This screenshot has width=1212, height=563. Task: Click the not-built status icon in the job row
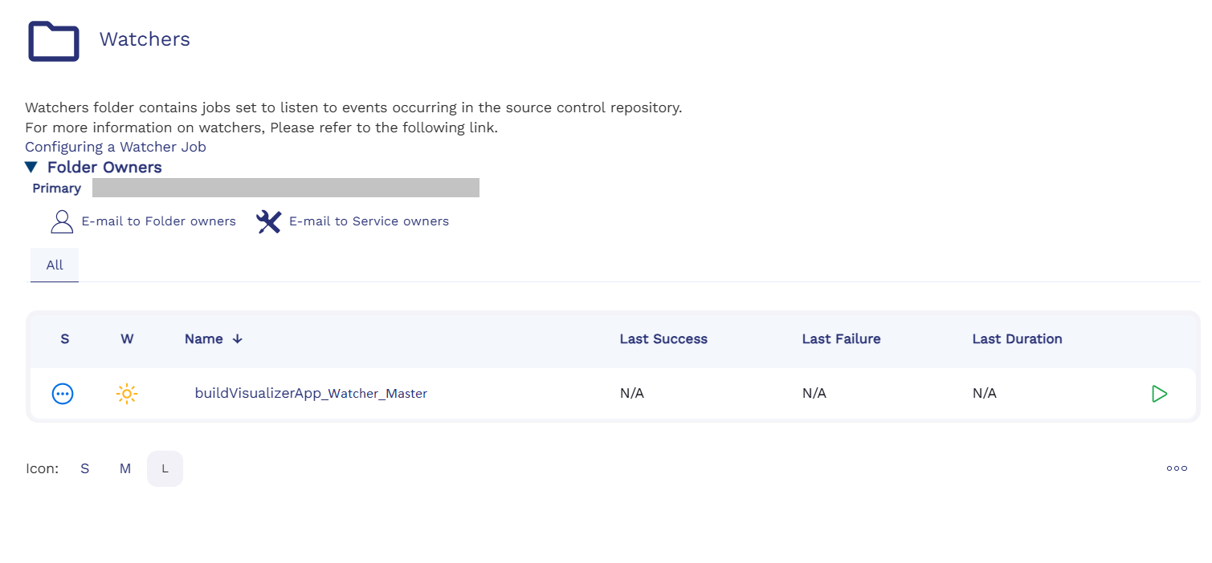coord(63,394)
